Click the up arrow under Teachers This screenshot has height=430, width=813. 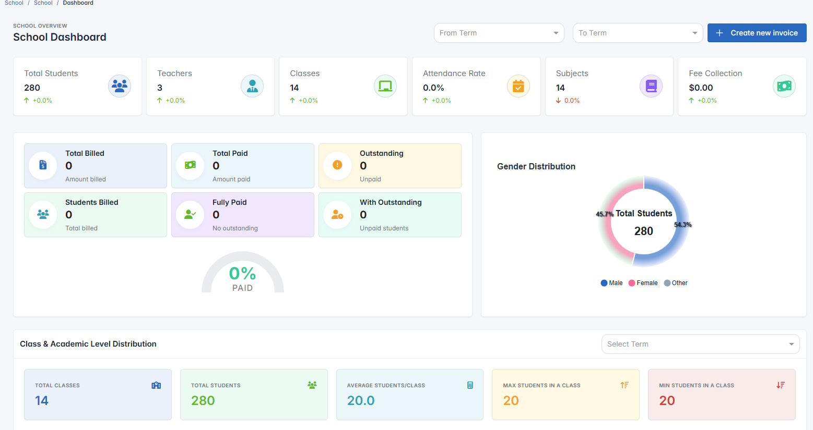coord(160,100)
